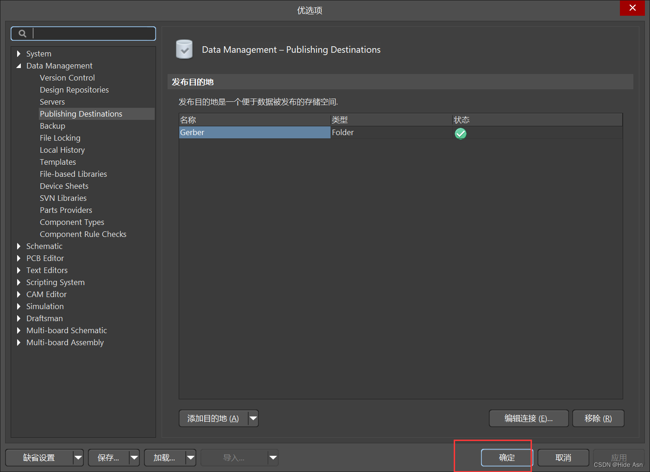The height and width of the screenshot is (472, 650).
Task: Open the Backup settings page
Action: point(52,126)
